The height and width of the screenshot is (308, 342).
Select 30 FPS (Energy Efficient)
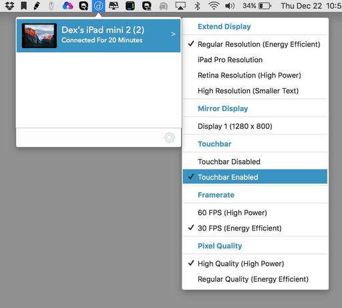pyautogui.click(x=255, y=228)
